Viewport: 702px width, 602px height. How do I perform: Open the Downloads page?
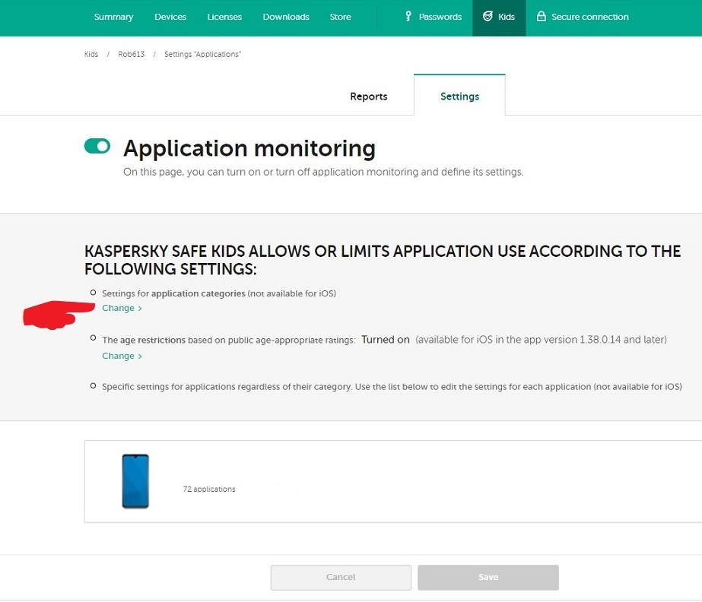[x=286, y=17]
